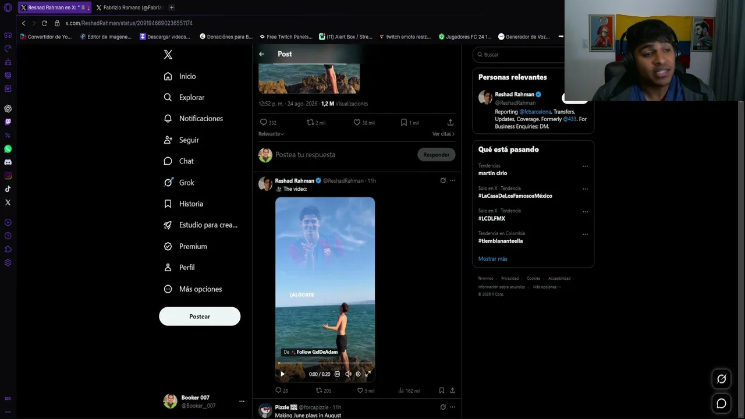The height and width of the screenshot is (419, 745).
Task: Open Seguir in the sidebar
Action: [x=182, y=140]
